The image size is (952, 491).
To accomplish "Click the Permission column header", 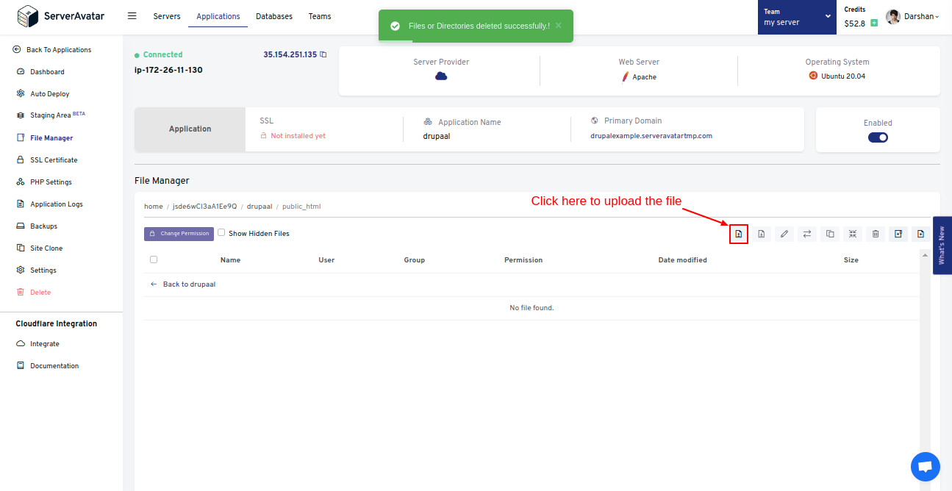I will coord(523,260).
